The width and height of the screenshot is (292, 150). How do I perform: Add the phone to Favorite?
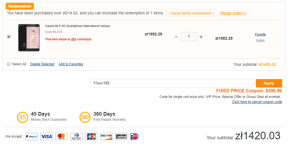pos(260,34)
